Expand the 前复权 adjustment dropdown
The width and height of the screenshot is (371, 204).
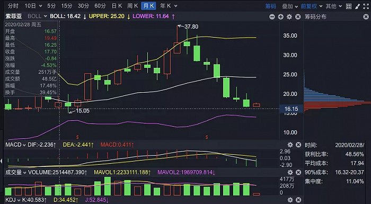[x=311, y=6]
